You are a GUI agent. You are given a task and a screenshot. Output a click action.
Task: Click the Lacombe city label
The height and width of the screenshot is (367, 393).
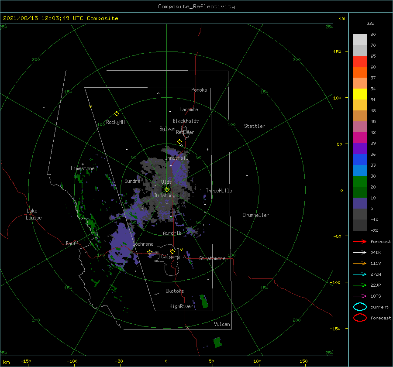pos(189,110)
